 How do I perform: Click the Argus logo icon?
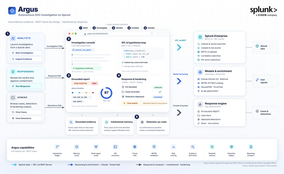pos(12,11)
